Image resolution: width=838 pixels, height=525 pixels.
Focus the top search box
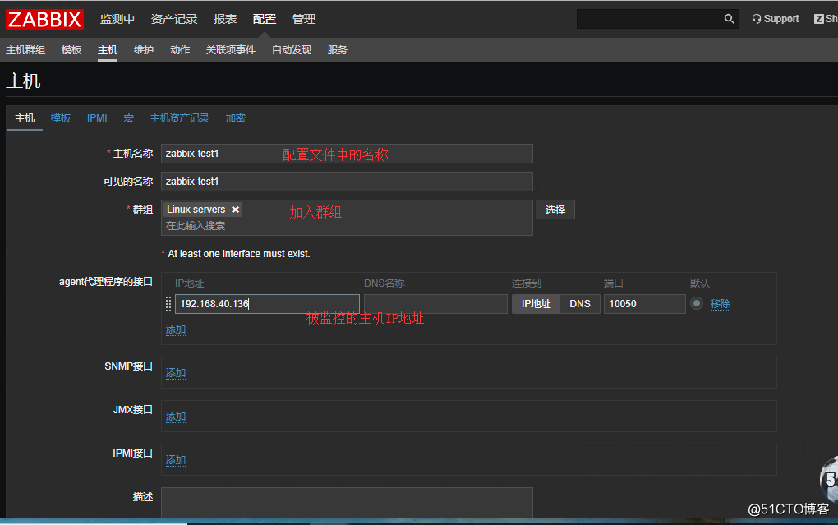pos(650,19)
